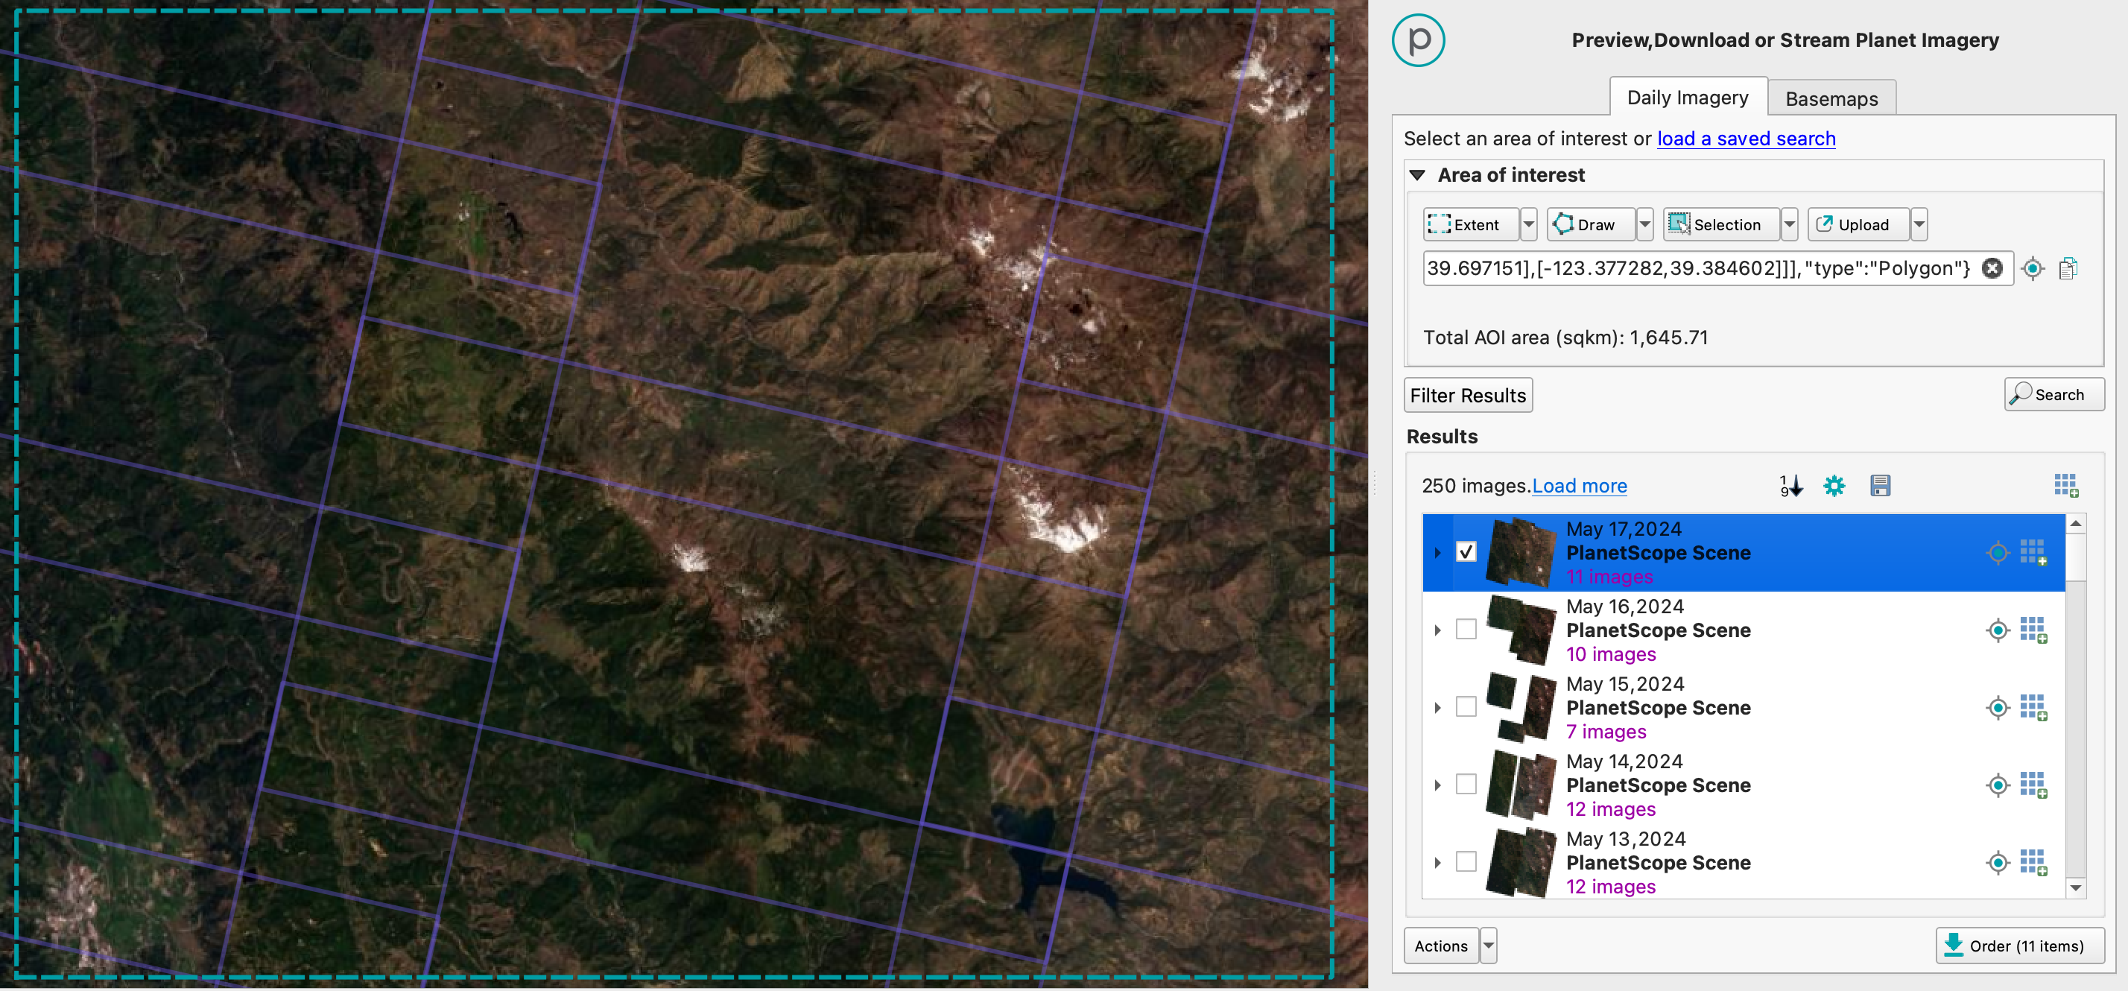Add May 16,2024 preview layer grid icon

[2033, 630]
